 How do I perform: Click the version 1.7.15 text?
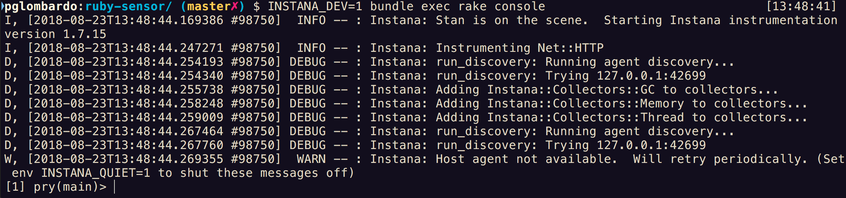click(55, 34)
